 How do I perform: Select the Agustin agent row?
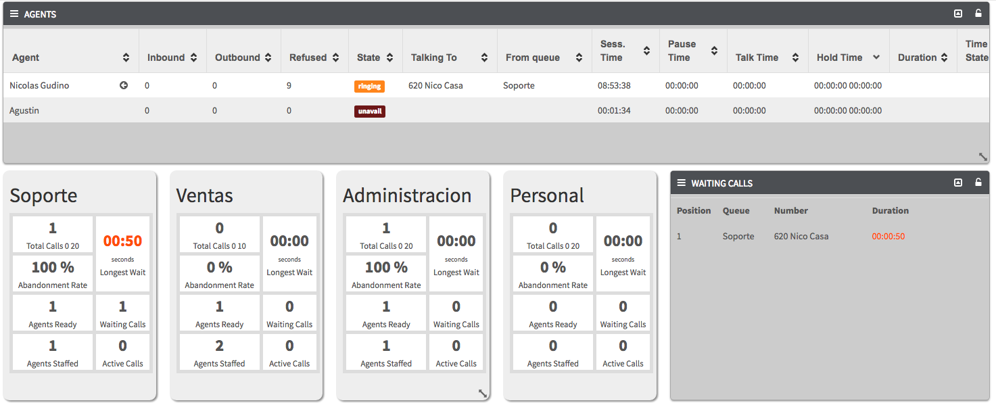click(x=24, y=111)
